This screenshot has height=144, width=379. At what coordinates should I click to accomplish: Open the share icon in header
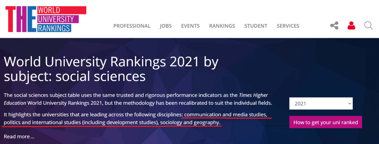334,26
